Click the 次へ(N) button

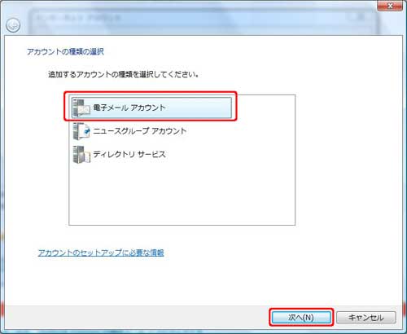pyautogui.click(x=301, y=317)
